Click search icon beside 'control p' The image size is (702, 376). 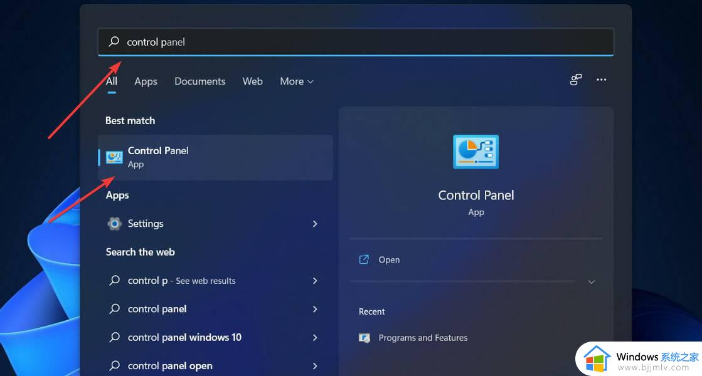[x=115, y=280]
